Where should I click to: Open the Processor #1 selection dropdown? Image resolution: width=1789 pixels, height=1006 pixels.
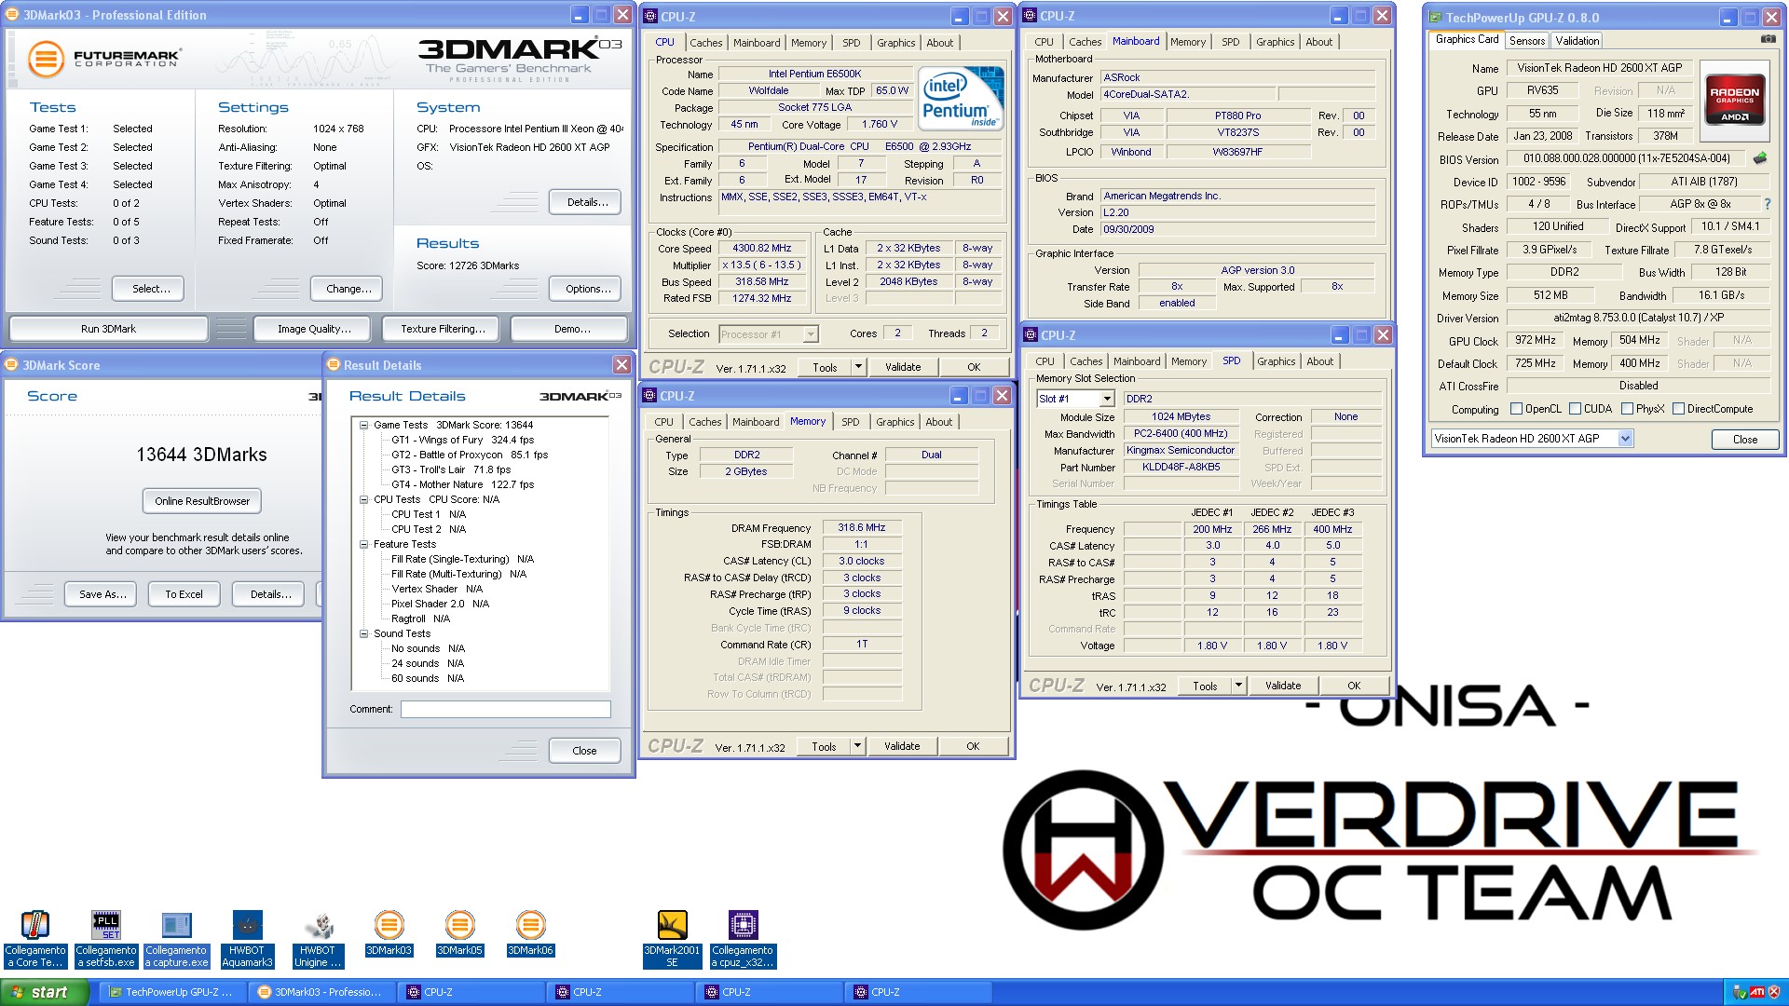tap(811, 334)
